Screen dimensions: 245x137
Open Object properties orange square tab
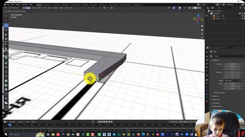pyautogui.click(x=207, y=80)
